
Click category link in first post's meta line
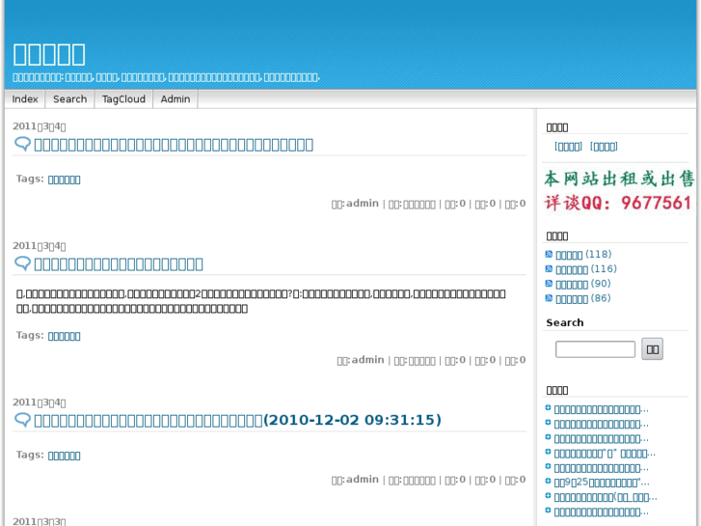pyautogui.click(x=419, y=205)
